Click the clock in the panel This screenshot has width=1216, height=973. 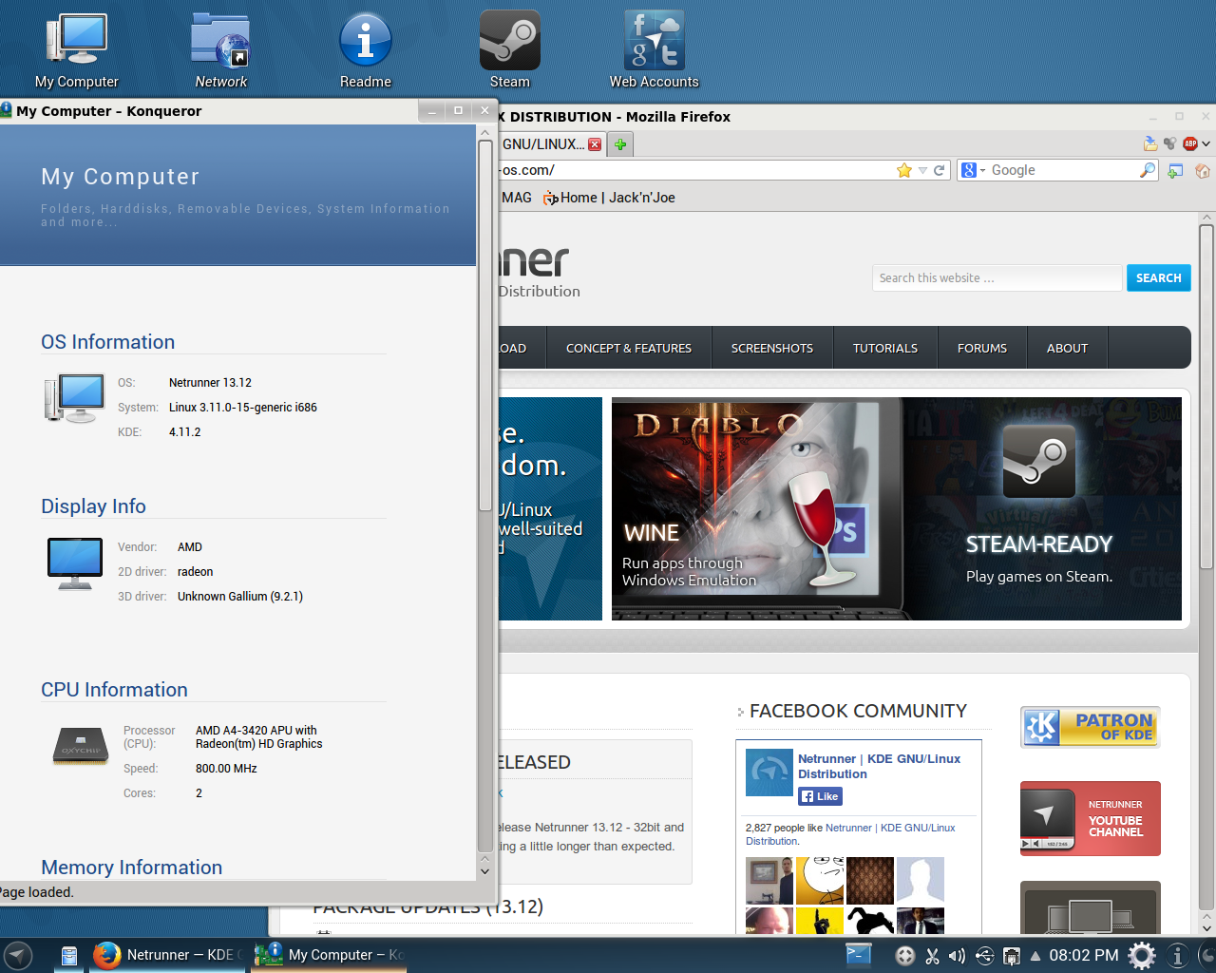tap(1083, 955)
